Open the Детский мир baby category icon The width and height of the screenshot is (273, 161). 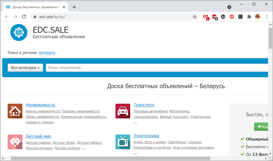coord(15,142)
